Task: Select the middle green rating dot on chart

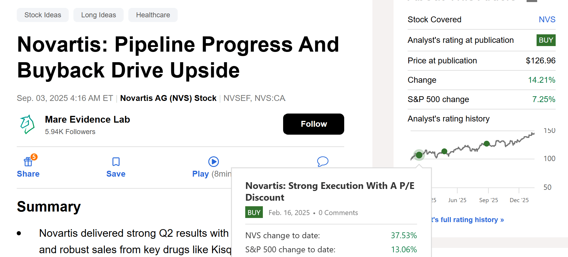Action: click(444, 151)
